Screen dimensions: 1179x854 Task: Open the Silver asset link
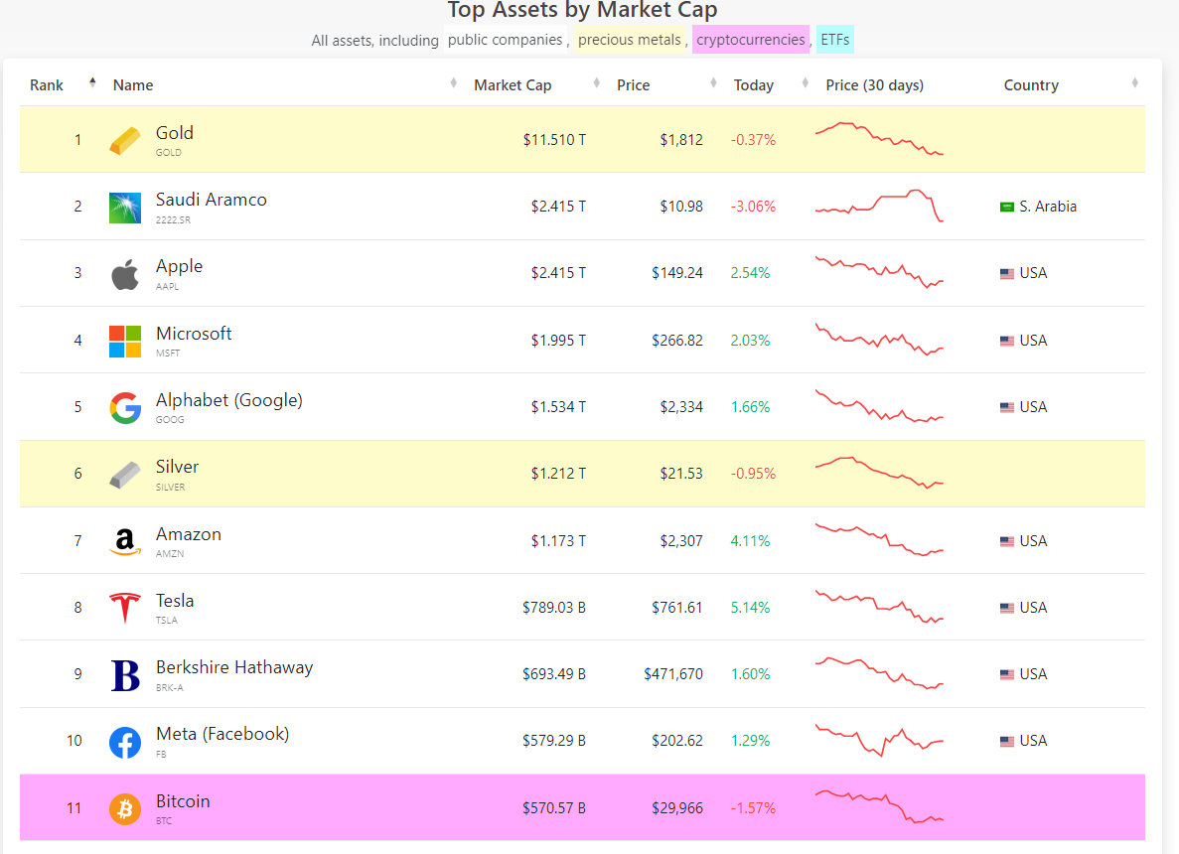[178, 467]
